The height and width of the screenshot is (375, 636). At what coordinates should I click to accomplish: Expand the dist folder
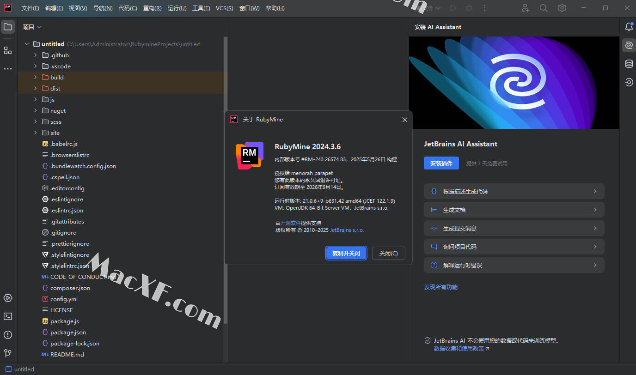pos(35,88)
